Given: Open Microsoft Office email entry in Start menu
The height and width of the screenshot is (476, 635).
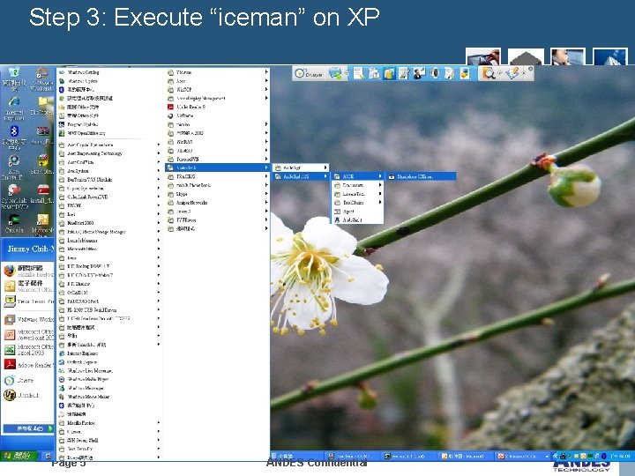Looking at the screenshot, I should click(28, 286).
